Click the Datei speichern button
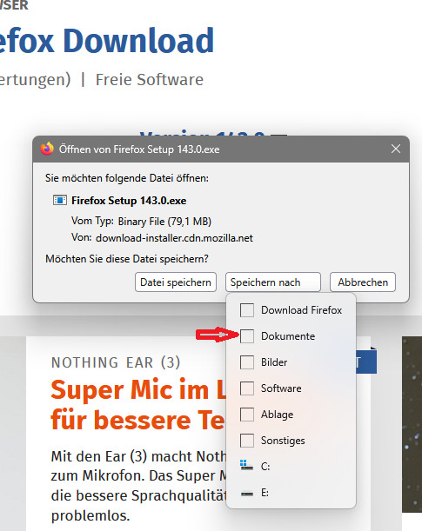 pyautogui.click(x=176, y=282)
